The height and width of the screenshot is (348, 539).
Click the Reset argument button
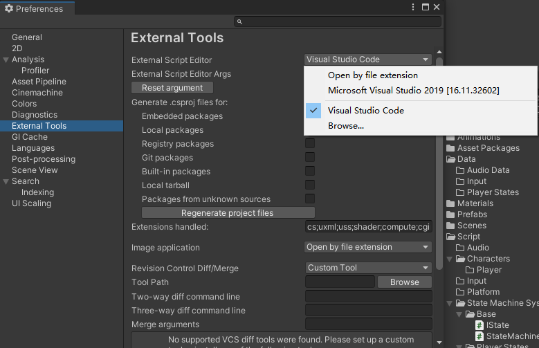pos(172,88)
